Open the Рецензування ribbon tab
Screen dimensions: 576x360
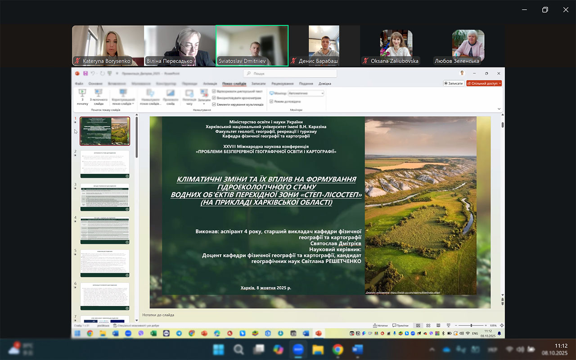(282, 84)
